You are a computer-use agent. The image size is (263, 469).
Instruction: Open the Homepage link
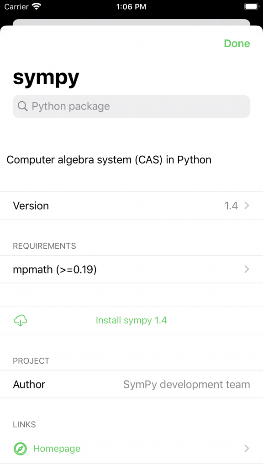tap(57, 448)
